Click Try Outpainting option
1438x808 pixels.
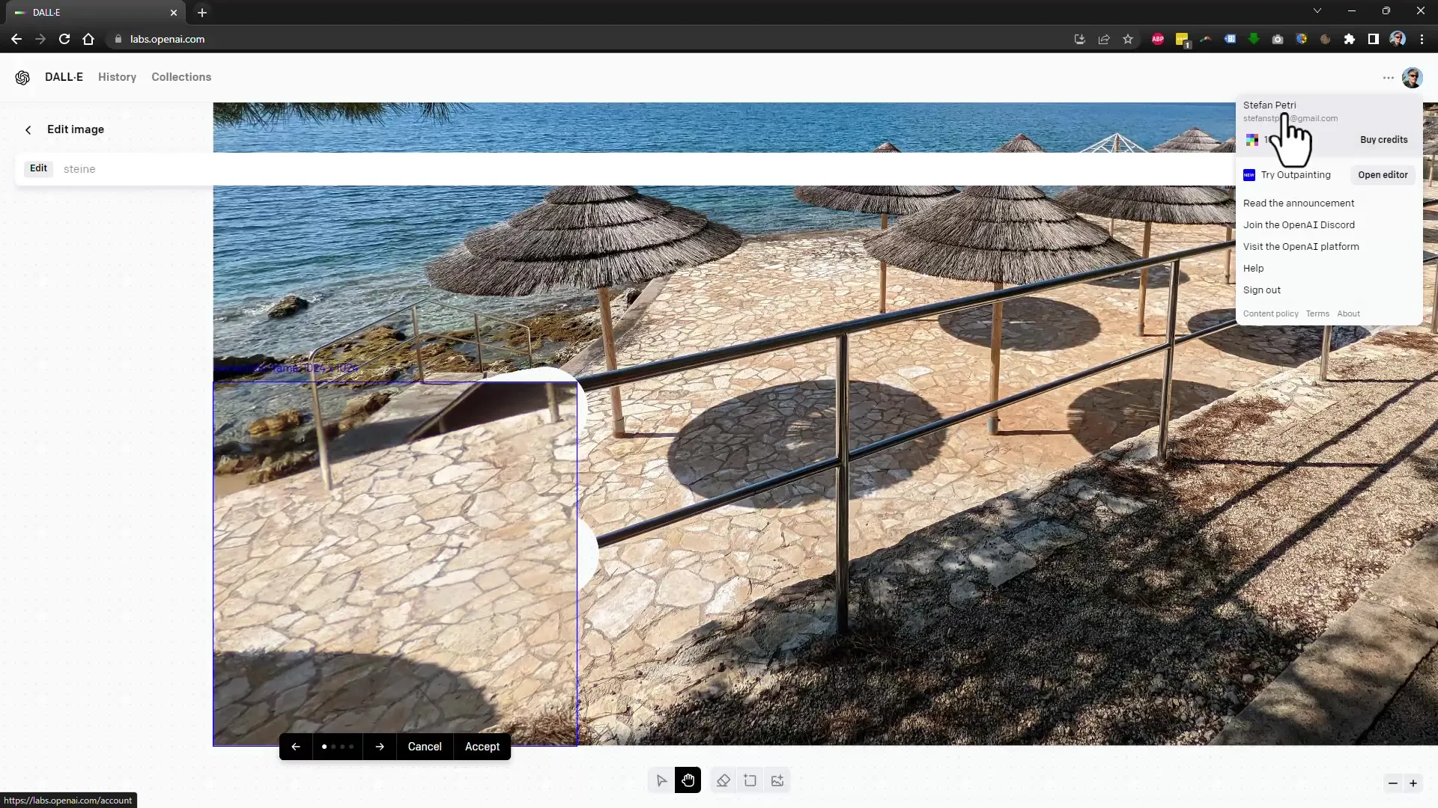pyautogui.click(x=1296, y=174)
